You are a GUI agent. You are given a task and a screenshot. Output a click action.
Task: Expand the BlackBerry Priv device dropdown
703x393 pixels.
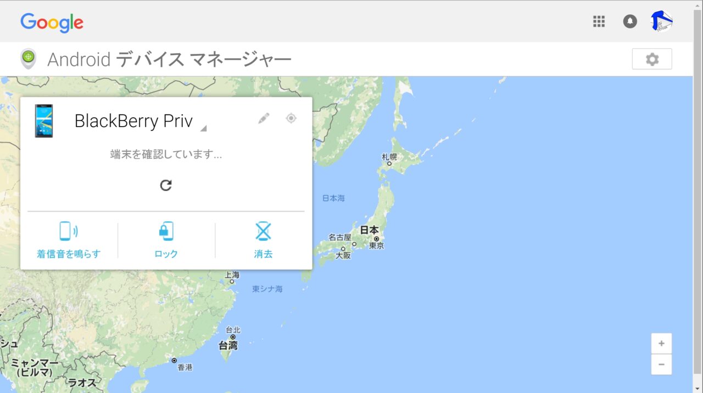coord(203,128)
